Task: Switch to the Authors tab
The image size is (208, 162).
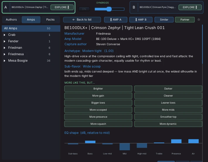Action: pos(11,20)
